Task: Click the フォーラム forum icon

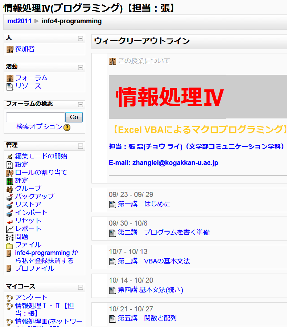Action: coord(10,78)
